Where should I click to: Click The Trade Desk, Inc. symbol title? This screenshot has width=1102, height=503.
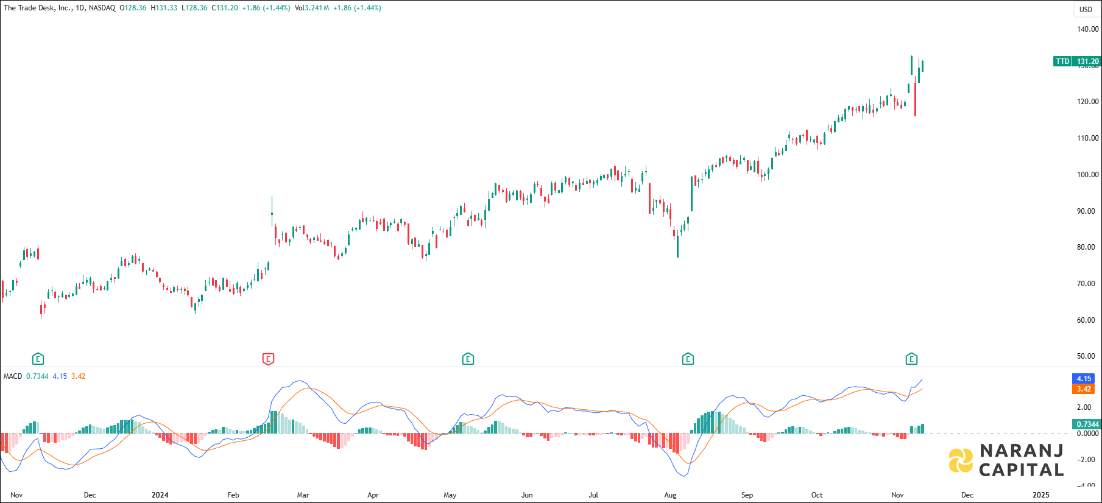[38, 8]
